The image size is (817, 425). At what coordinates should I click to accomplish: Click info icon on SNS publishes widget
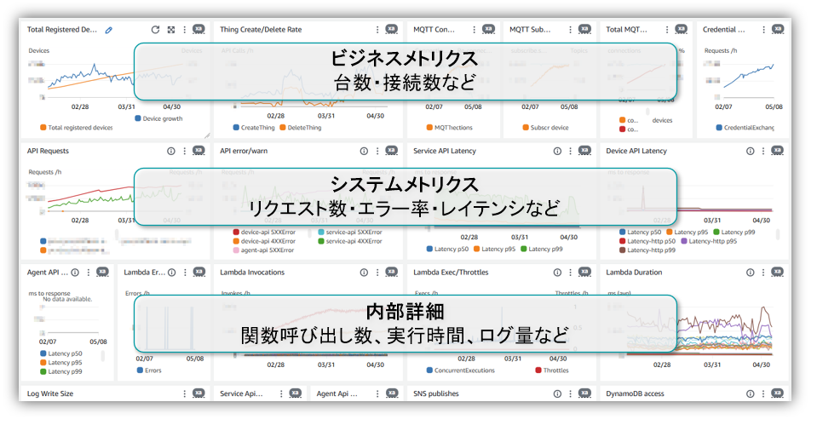point(556,394)
